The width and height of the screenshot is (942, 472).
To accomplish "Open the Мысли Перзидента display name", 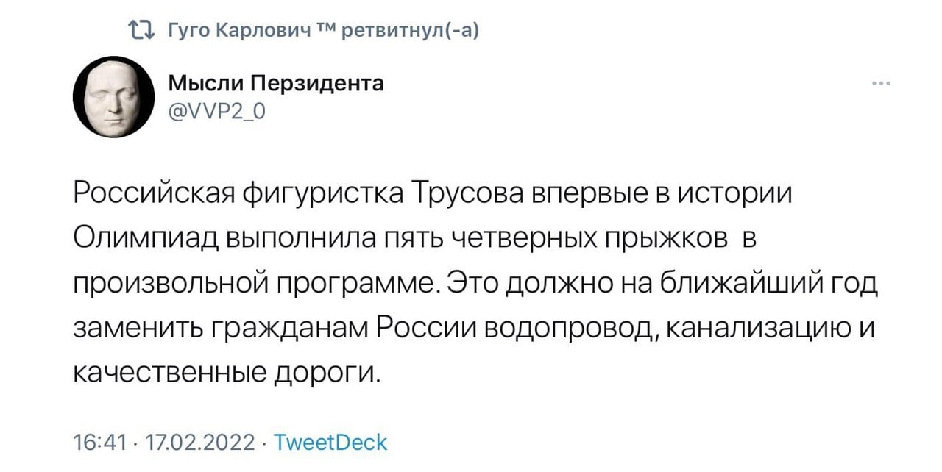I will point(276,83).
